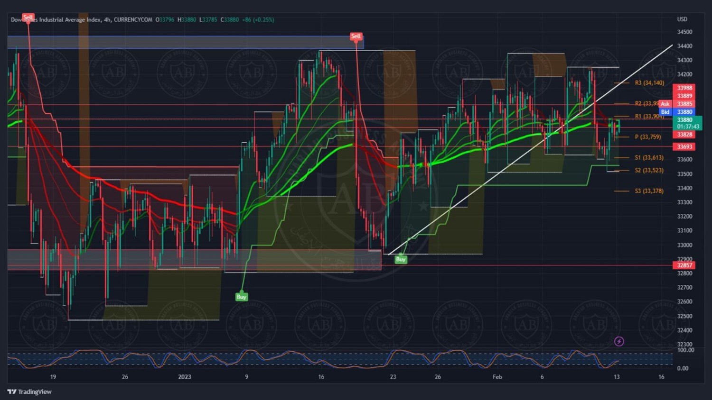Click the 13 date on time axis
Screen dimensions: 712x400
pos(617,377)
